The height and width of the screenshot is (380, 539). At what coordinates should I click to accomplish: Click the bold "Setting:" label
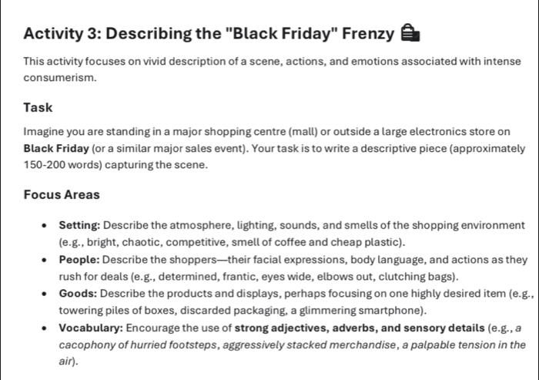(79, 224)
